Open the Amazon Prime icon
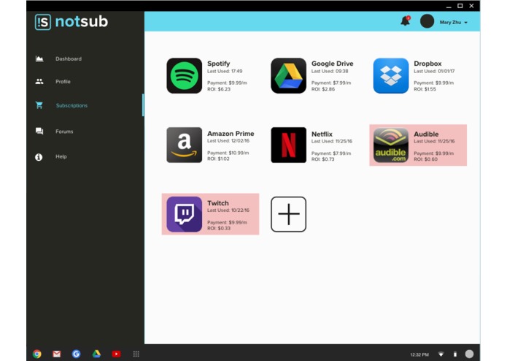Image resolution: width=507 pixels, height=361 pixels. (x=185, y=145)
